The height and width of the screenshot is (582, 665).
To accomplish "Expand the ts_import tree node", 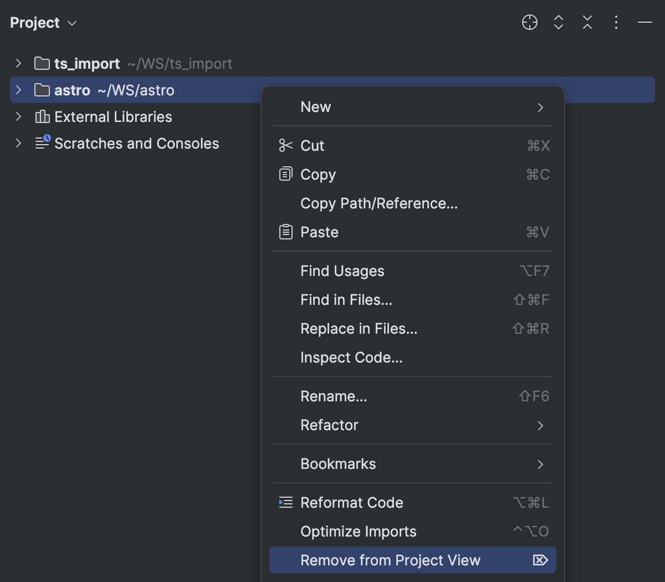I will pyautogui.click(x=18, y=63).
